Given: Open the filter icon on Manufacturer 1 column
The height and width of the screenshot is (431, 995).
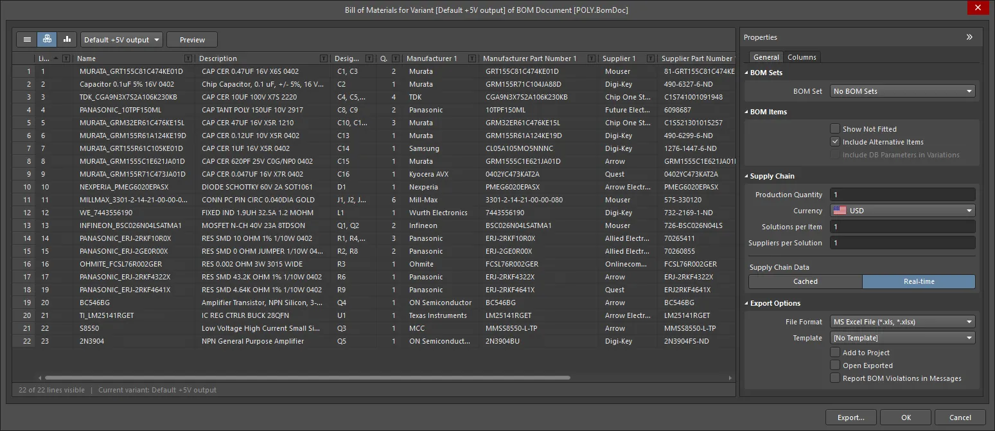Looking at the screenshot, I should (472, 58).
